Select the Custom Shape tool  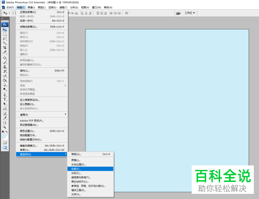click(5, 109)
